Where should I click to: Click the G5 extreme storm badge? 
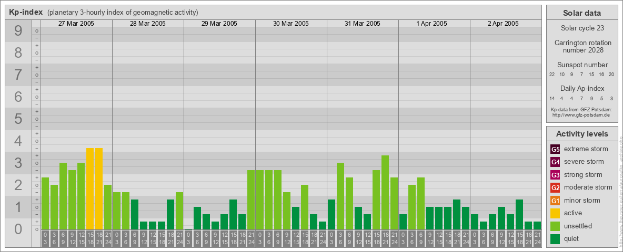coord(555,149)
